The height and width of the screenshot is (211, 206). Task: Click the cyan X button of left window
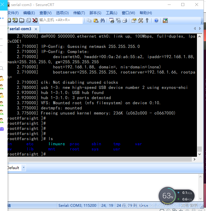[2, 5]
